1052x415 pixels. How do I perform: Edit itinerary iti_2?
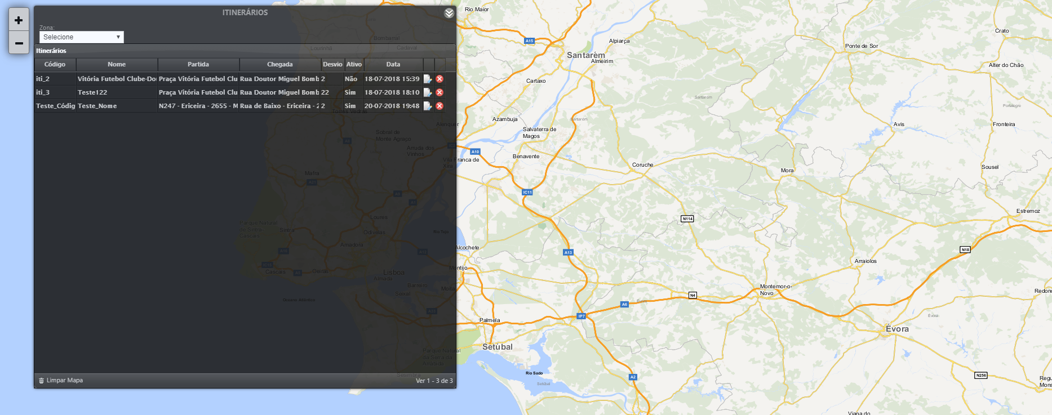[428, 79]
